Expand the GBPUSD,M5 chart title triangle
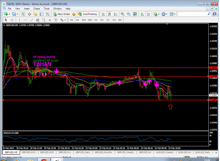 [4, 25]
